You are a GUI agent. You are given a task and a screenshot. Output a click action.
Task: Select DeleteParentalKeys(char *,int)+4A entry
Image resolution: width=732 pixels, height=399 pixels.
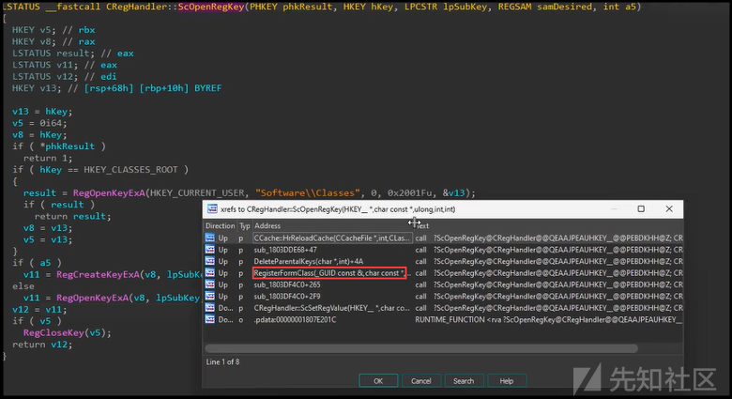308,261
